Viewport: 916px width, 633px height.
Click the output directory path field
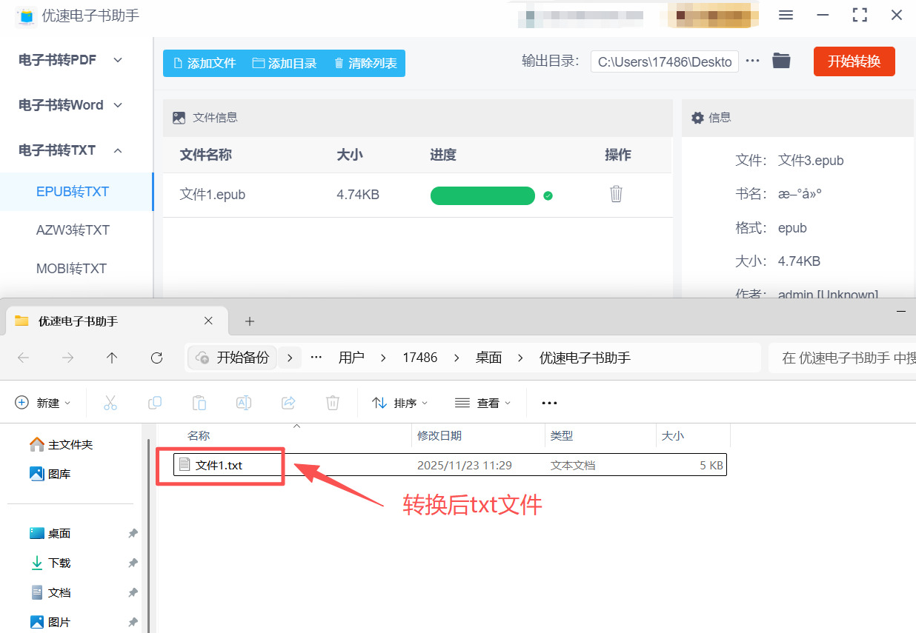664,61
